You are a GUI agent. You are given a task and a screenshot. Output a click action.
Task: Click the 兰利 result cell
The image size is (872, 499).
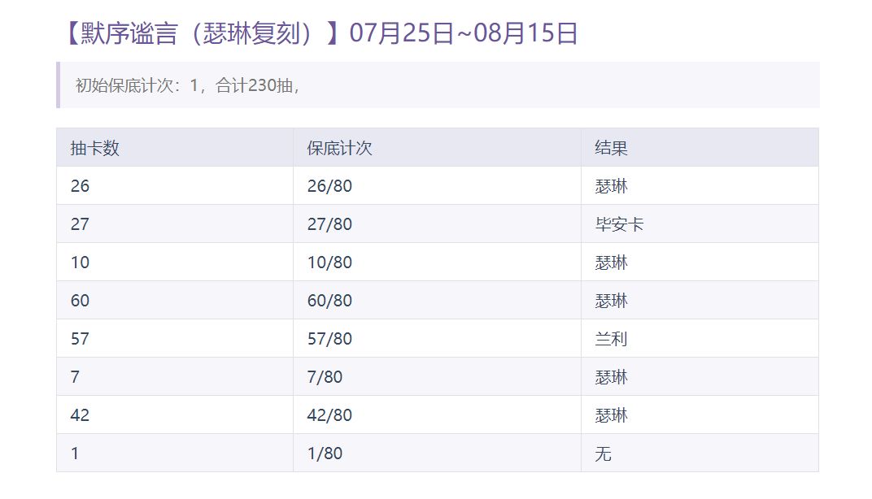click(x=700, y=338)
